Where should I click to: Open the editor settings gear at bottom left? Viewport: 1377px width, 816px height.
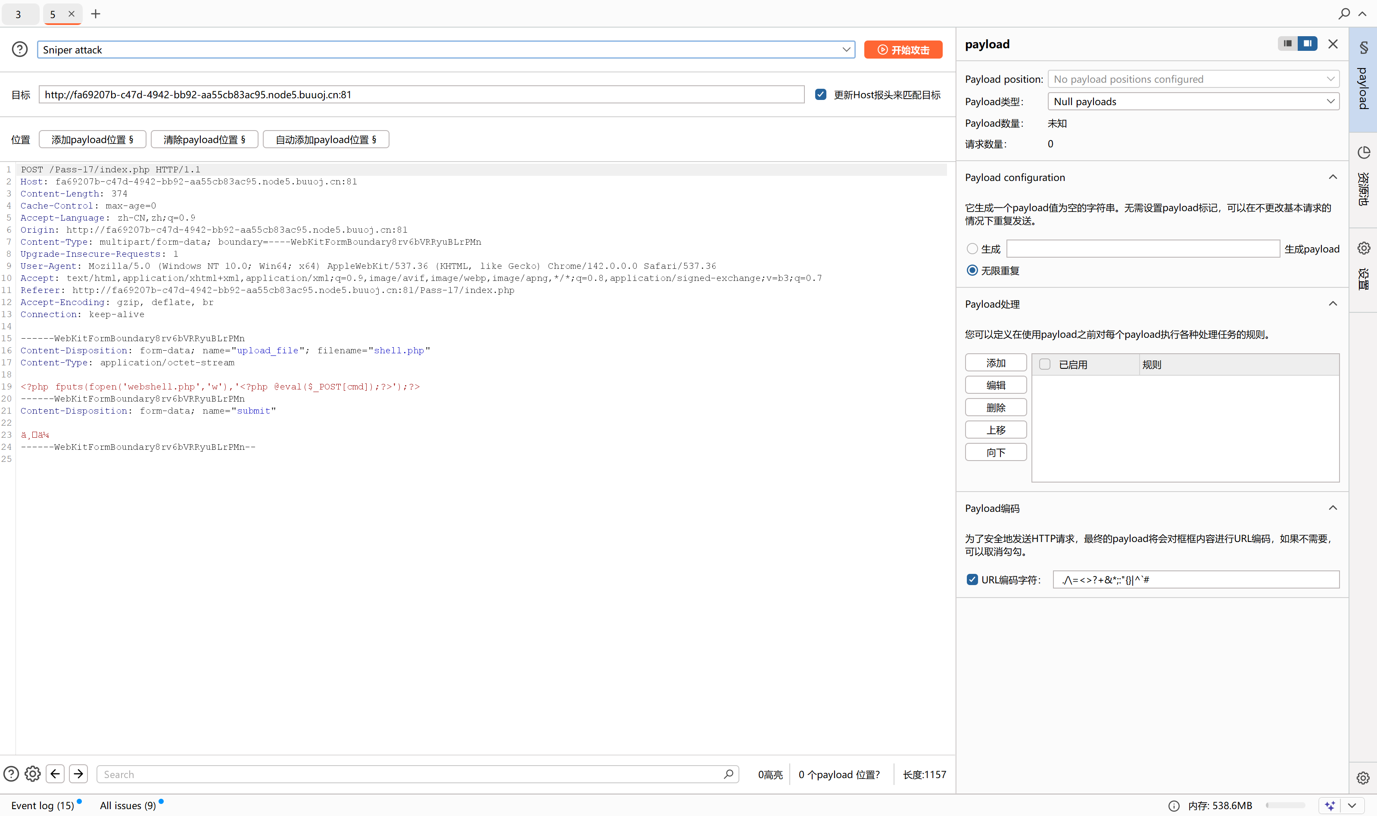click(32, 774)
